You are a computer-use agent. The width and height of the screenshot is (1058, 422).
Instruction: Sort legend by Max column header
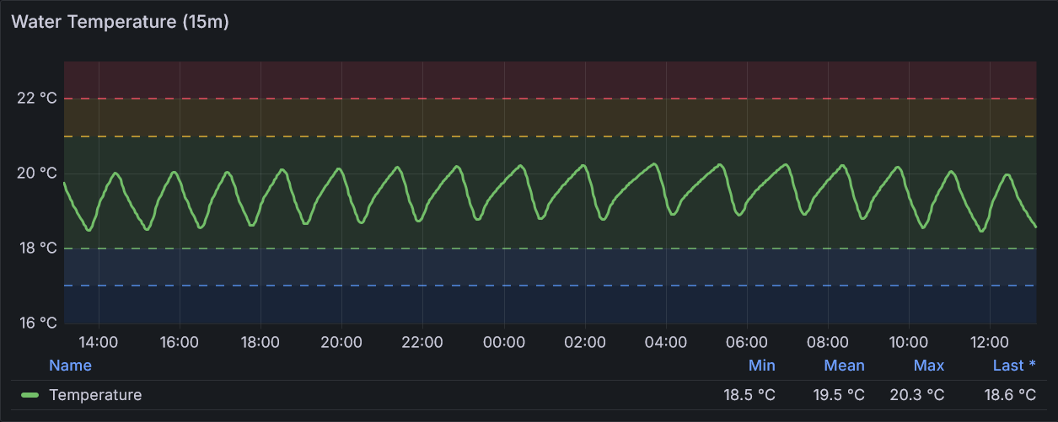pyautogui.click(x=928, y=366)
